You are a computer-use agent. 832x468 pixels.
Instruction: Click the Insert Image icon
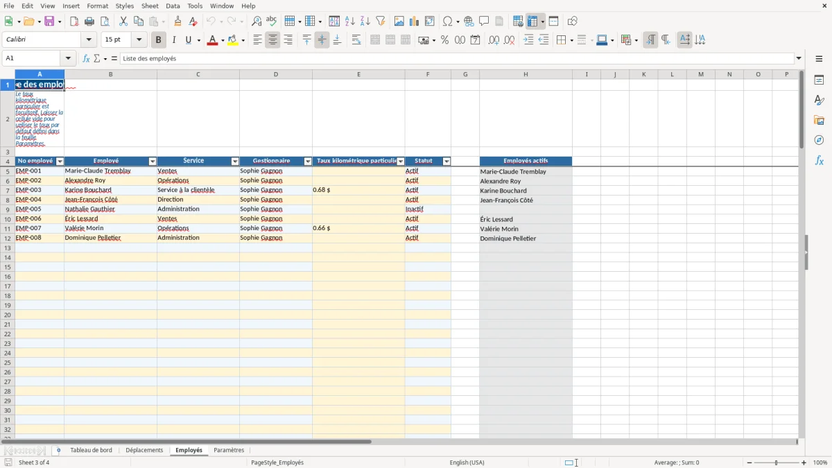click(x=399, y=21)
